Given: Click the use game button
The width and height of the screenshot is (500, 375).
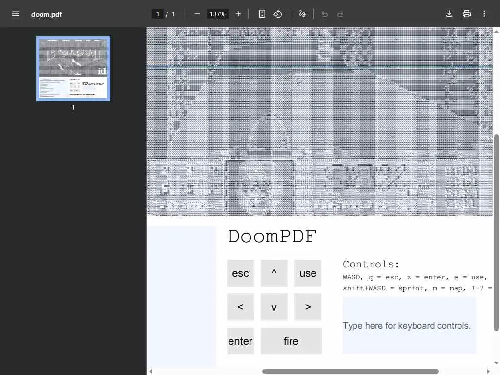Looking at the screenshot, I should coord(308,273).
